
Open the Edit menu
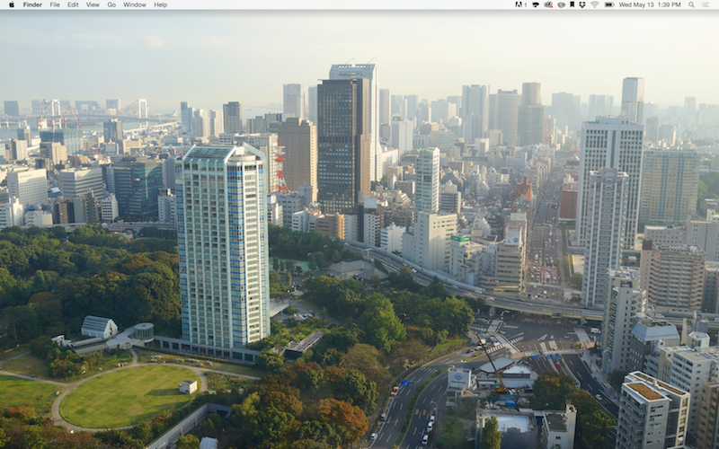[73, 4]
